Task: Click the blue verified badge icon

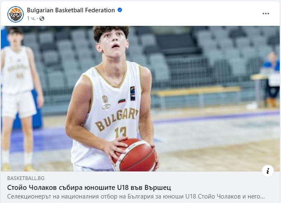Action: (x=120, y=10)
